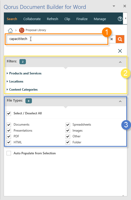Uncheck the HTML file type
This screenshot has width=131, height=200.
9,142
